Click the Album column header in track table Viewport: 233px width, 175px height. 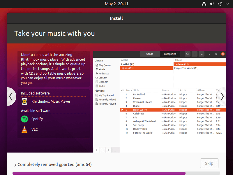pos(201,90)
